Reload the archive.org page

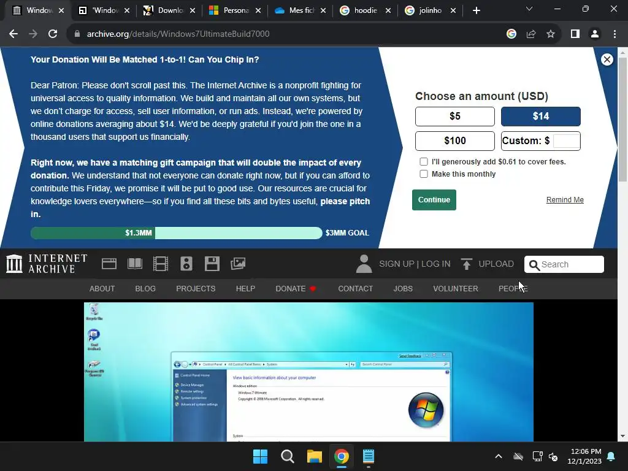53,34
